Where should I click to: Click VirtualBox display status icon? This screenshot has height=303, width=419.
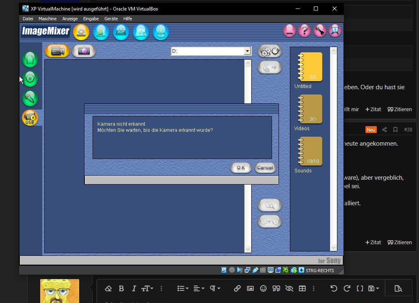point(270,270)
